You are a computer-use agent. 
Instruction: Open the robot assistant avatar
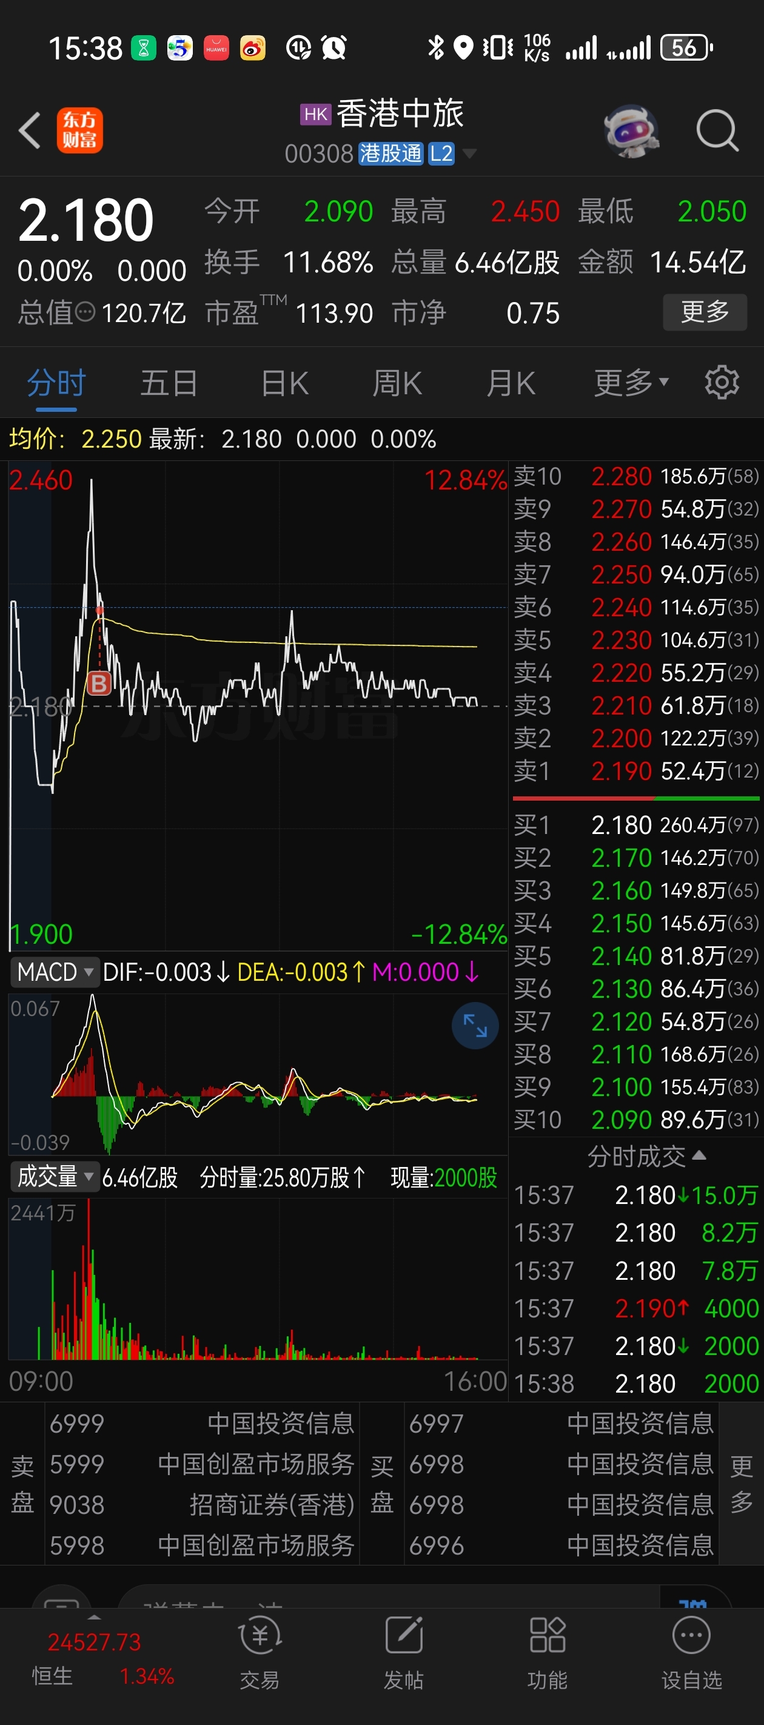(631, 130)
